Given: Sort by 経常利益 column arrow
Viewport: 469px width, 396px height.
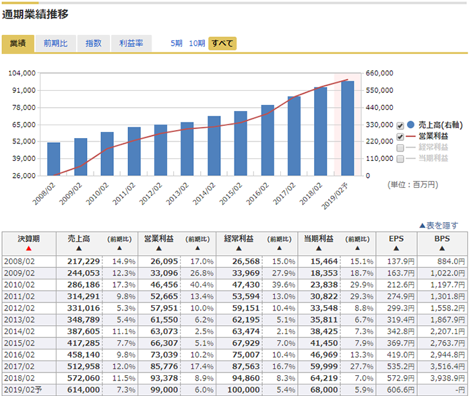Looking at the screenshot, I should pos(238,249).
